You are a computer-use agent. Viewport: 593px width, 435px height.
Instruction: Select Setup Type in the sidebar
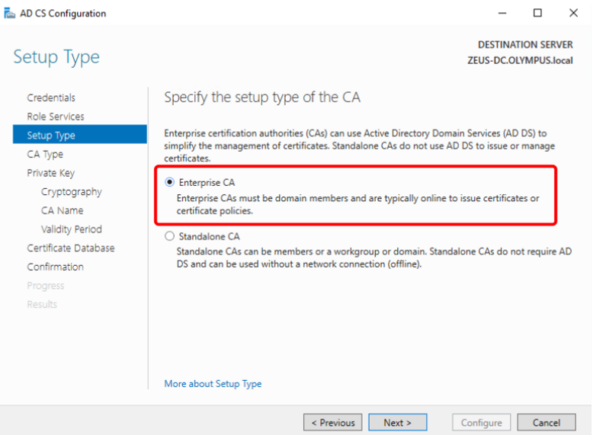(51, 136)
